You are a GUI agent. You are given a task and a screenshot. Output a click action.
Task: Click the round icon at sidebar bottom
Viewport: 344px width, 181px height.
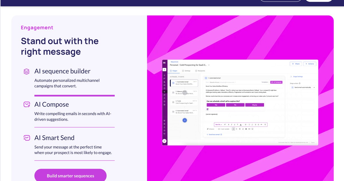point(164,141)
